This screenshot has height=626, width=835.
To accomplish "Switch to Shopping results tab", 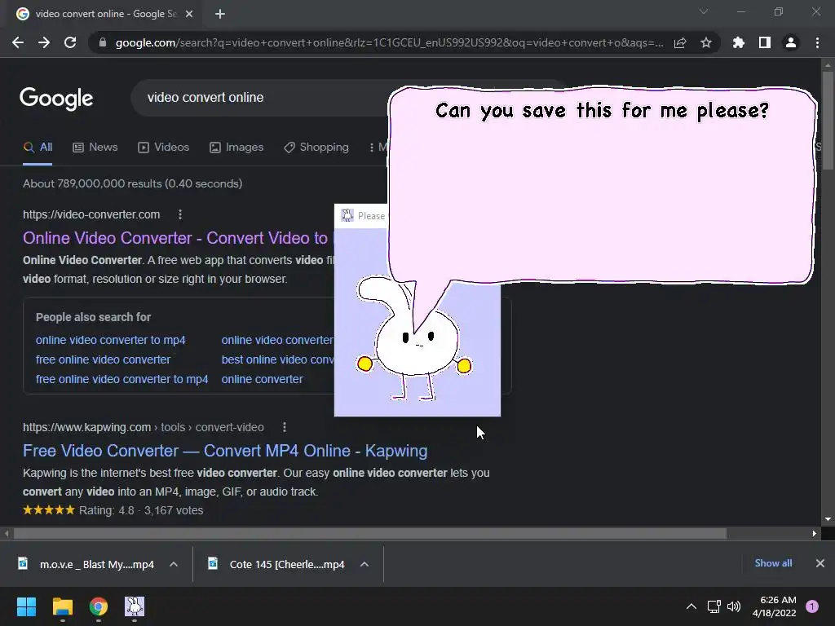I will coord(316,148).
